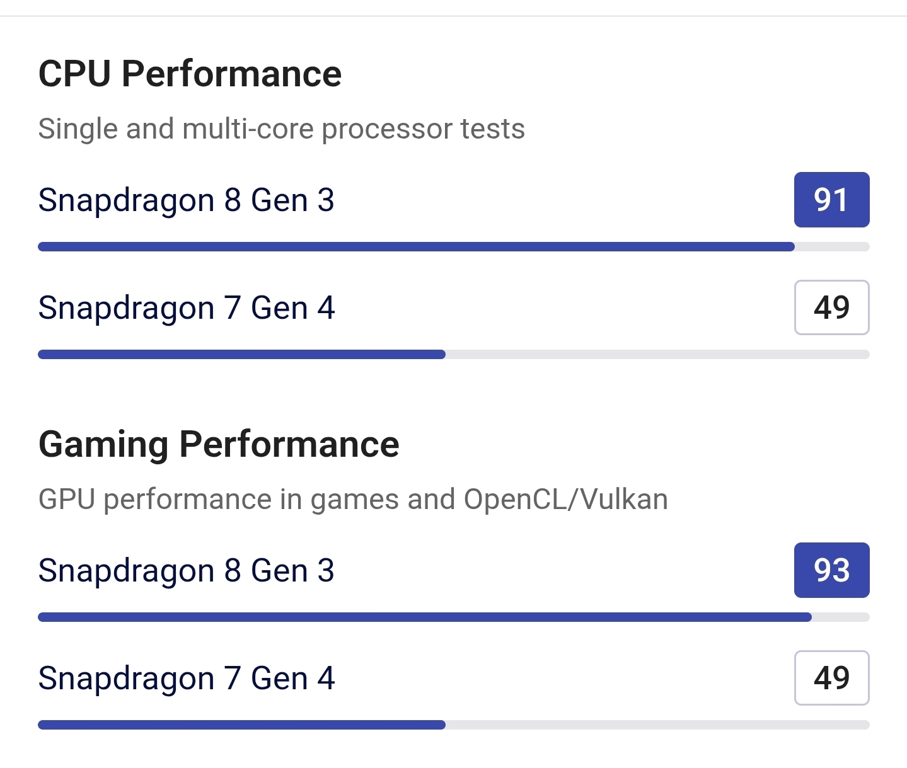Select Snapdragon 7 Gen 4 under CPU Performance
Viewport: 907px width, 768px height.
[x=187, y=308]
